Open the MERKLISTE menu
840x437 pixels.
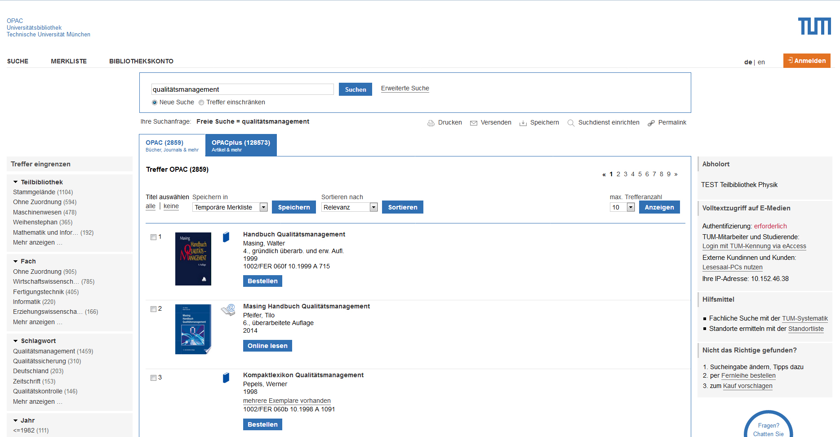[69, 61]
